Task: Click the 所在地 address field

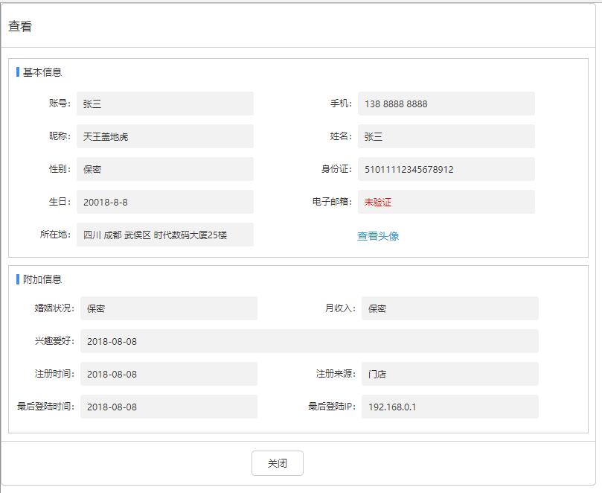Action: 164,235
